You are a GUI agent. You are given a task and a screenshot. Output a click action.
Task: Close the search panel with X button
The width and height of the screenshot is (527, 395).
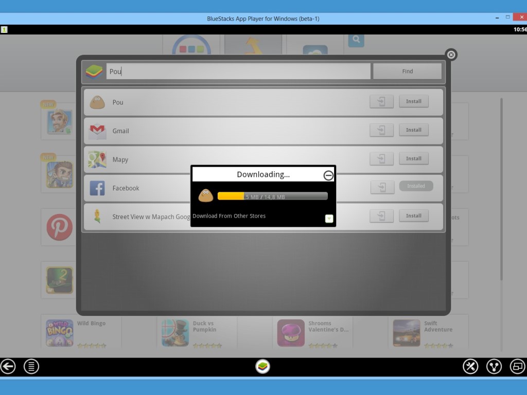point(451,55)
